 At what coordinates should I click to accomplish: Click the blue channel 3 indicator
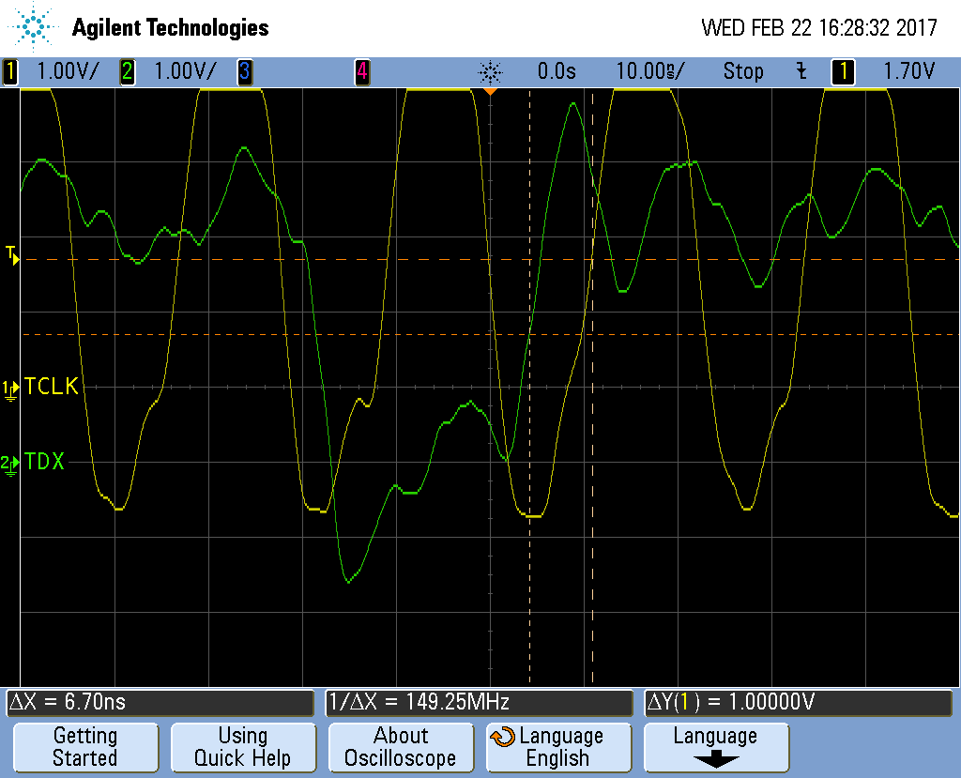click(x=244, y=71)
